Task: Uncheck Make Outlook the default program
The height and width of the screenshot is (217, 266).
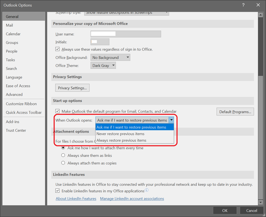Action: [x=58, y=111]
